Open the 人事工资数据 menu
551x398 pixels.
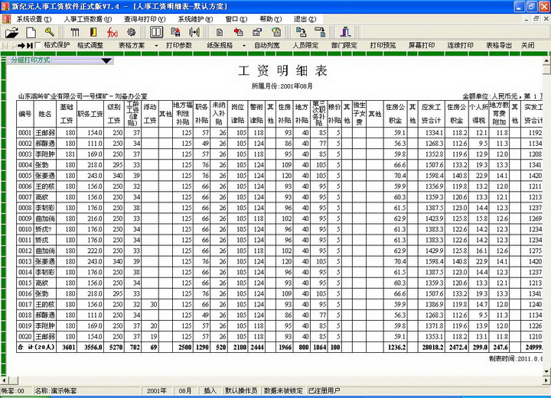[x=84, y=19]
